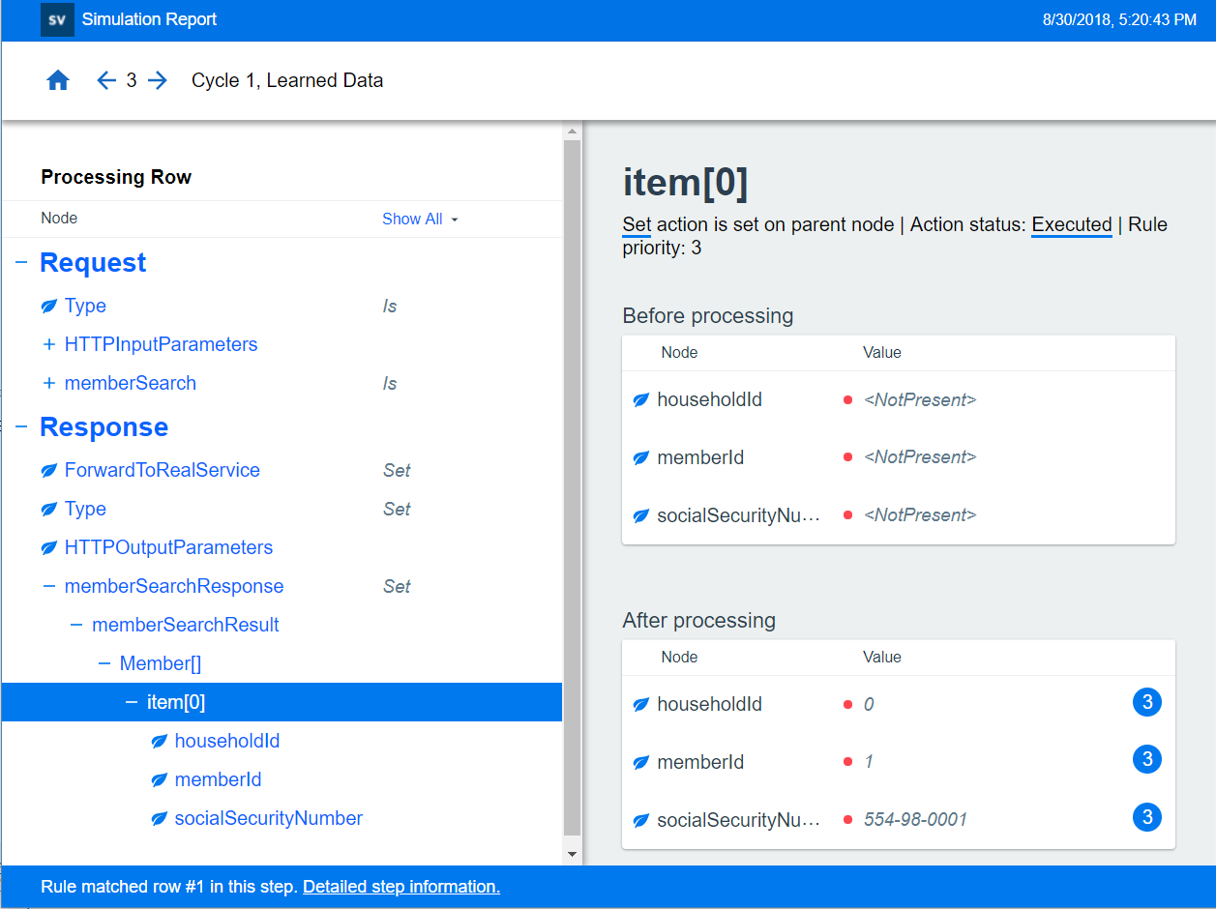
Task: Select socialSecurityNumber in the tree
Action: [268, 819]
